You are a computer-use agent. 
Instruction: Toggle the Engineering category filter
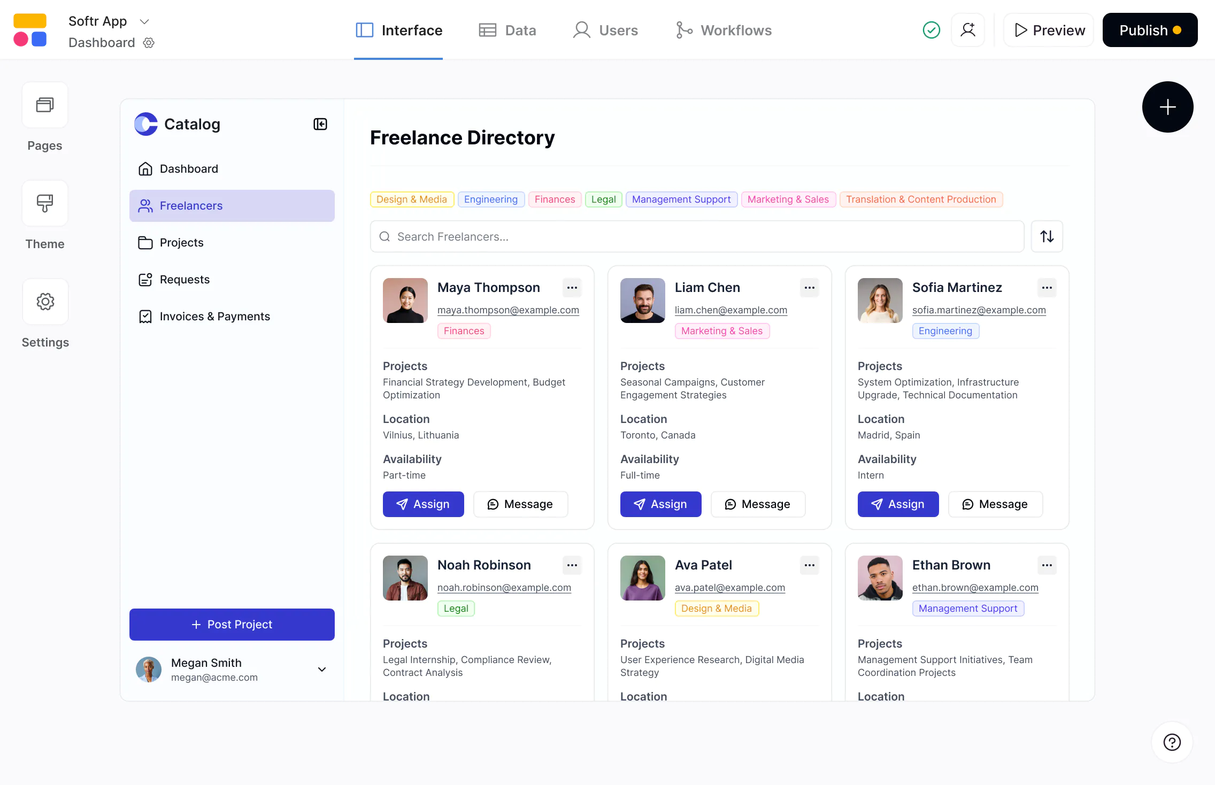click(490, 199)
